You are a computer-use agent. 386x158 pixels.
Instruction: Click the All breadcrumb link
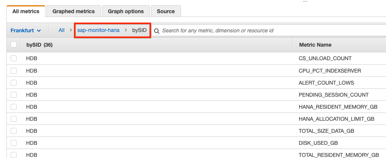pyautogui.click(x=62, y=30)
